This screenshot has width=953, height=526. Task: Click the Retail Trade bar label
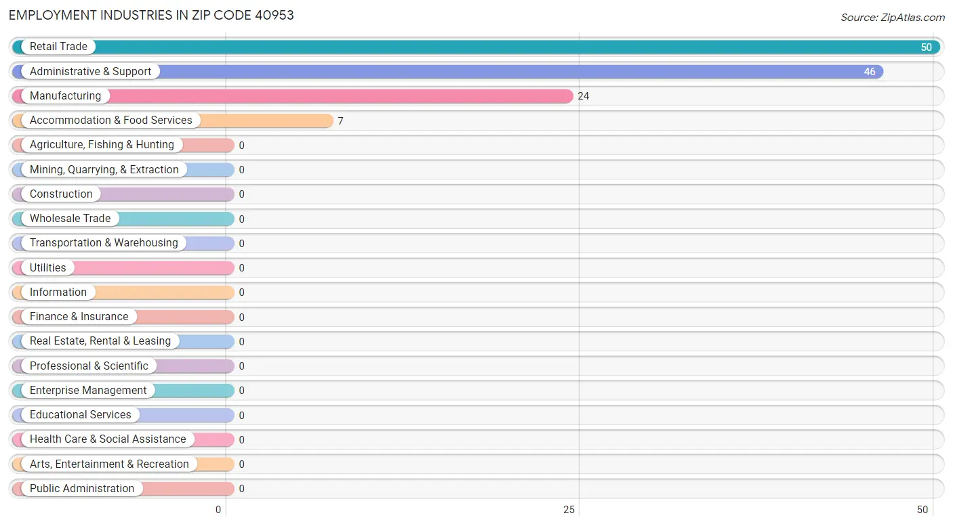[58, 47]
